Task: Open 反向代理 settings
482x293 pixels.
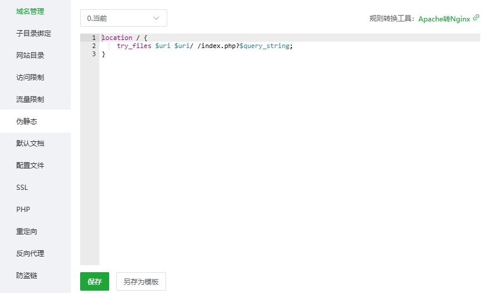Action: pos(30,253)
